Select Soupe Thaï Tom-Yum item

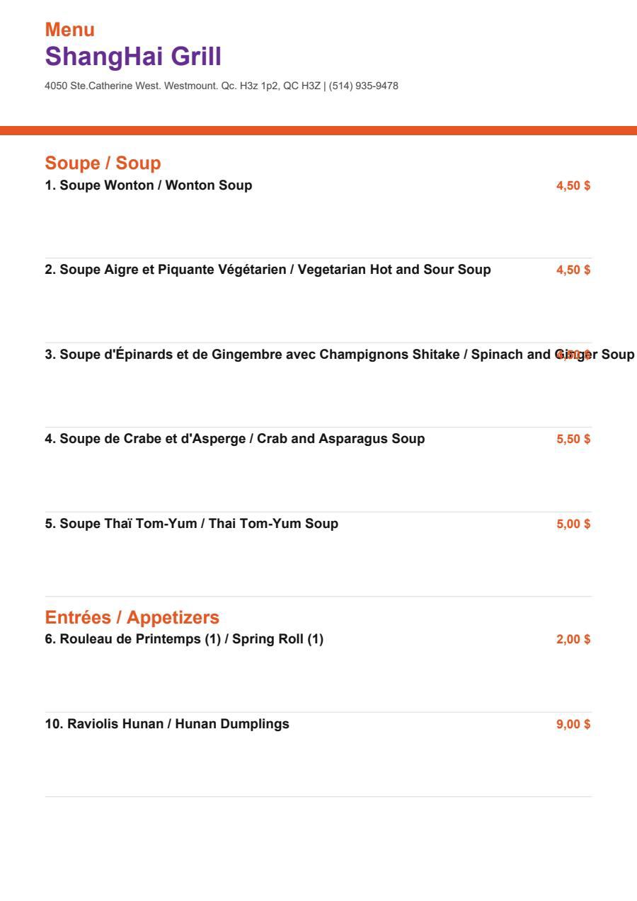(x=192, y=524)
